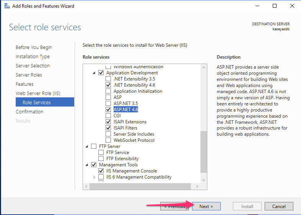Click the vertical scrollbar up arrow

coord(204,67)
